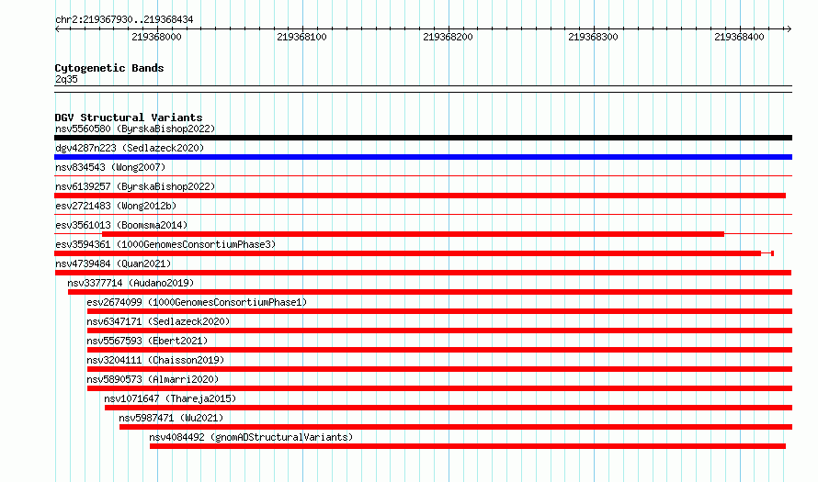Image resolution: width=818 pixels, height=482 pixels.
Task: Open variant nsv1071647 (Thareja2015) label
Action: click(170, 398)
